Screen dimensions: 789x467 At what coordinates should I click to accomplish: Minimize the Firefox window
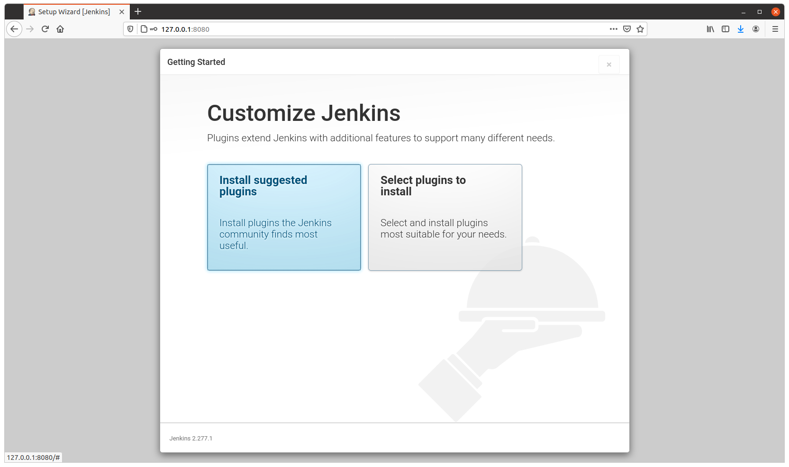tap(744, 12)
